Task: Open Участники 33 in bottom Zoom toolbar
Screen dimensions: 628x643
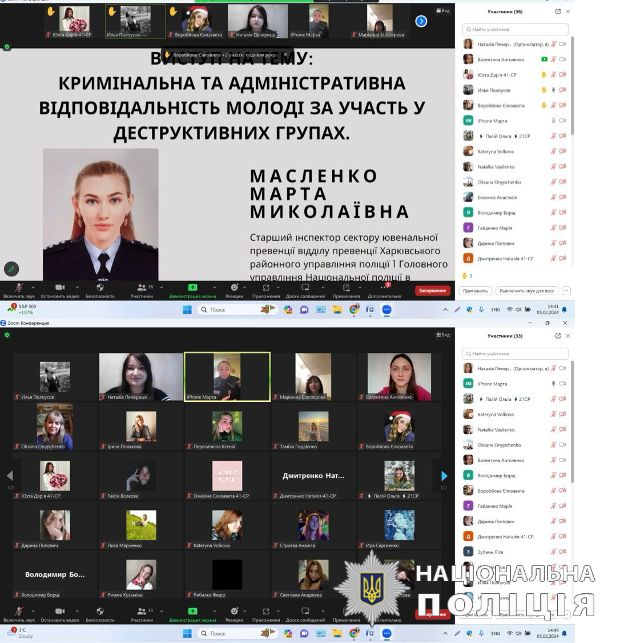Action: point(142,614)
